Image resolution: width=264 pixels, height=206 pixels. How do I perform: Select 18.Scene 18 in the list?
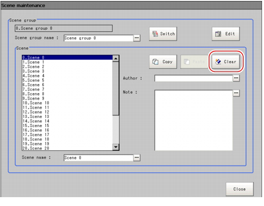coord(67,139)
